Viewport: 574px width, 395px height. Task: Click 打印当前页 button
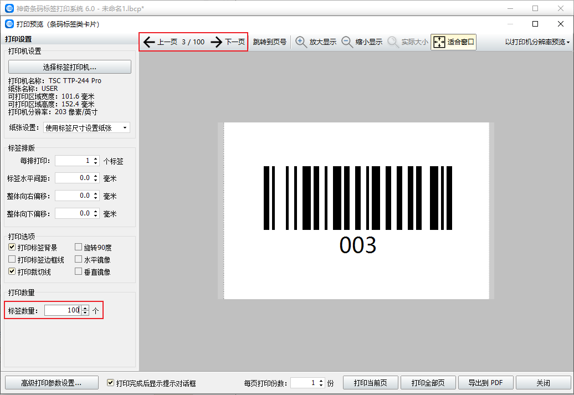click(371, 383)
